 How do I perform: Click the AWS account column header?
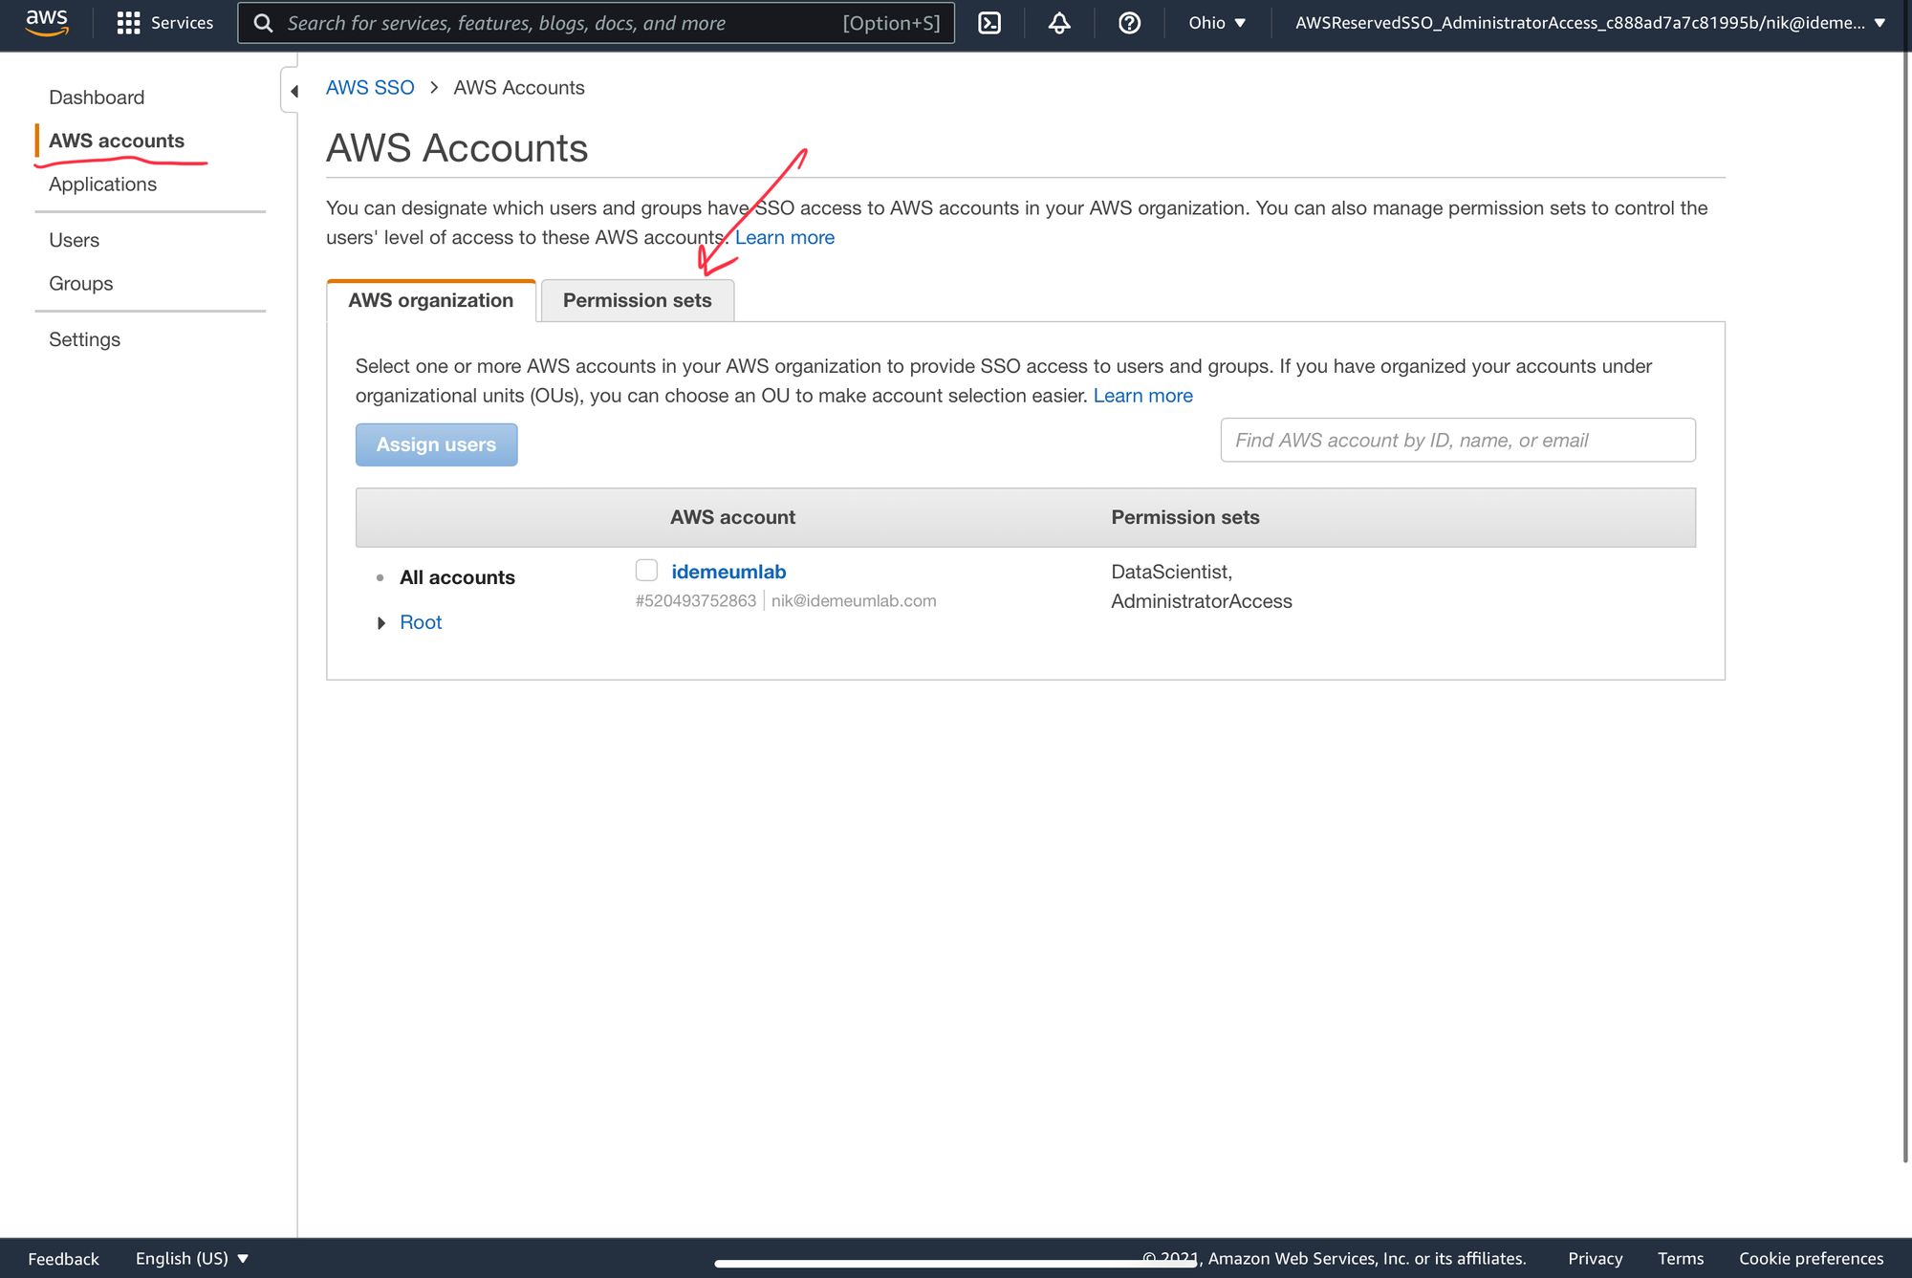click(x=732, y=517)
